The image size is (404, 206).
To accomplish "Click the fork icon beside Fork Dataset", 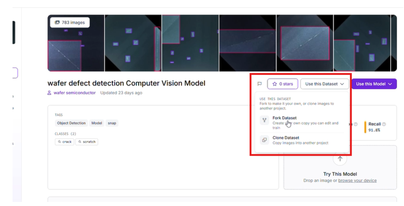I will [265, 120].
